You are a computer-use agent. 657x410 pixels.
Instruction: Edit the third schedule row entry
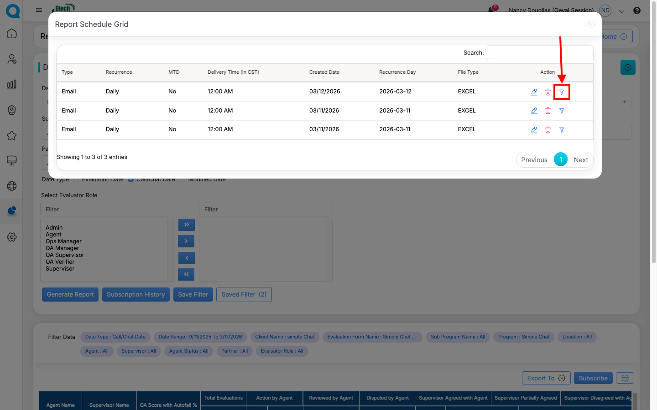click(534, 130)
